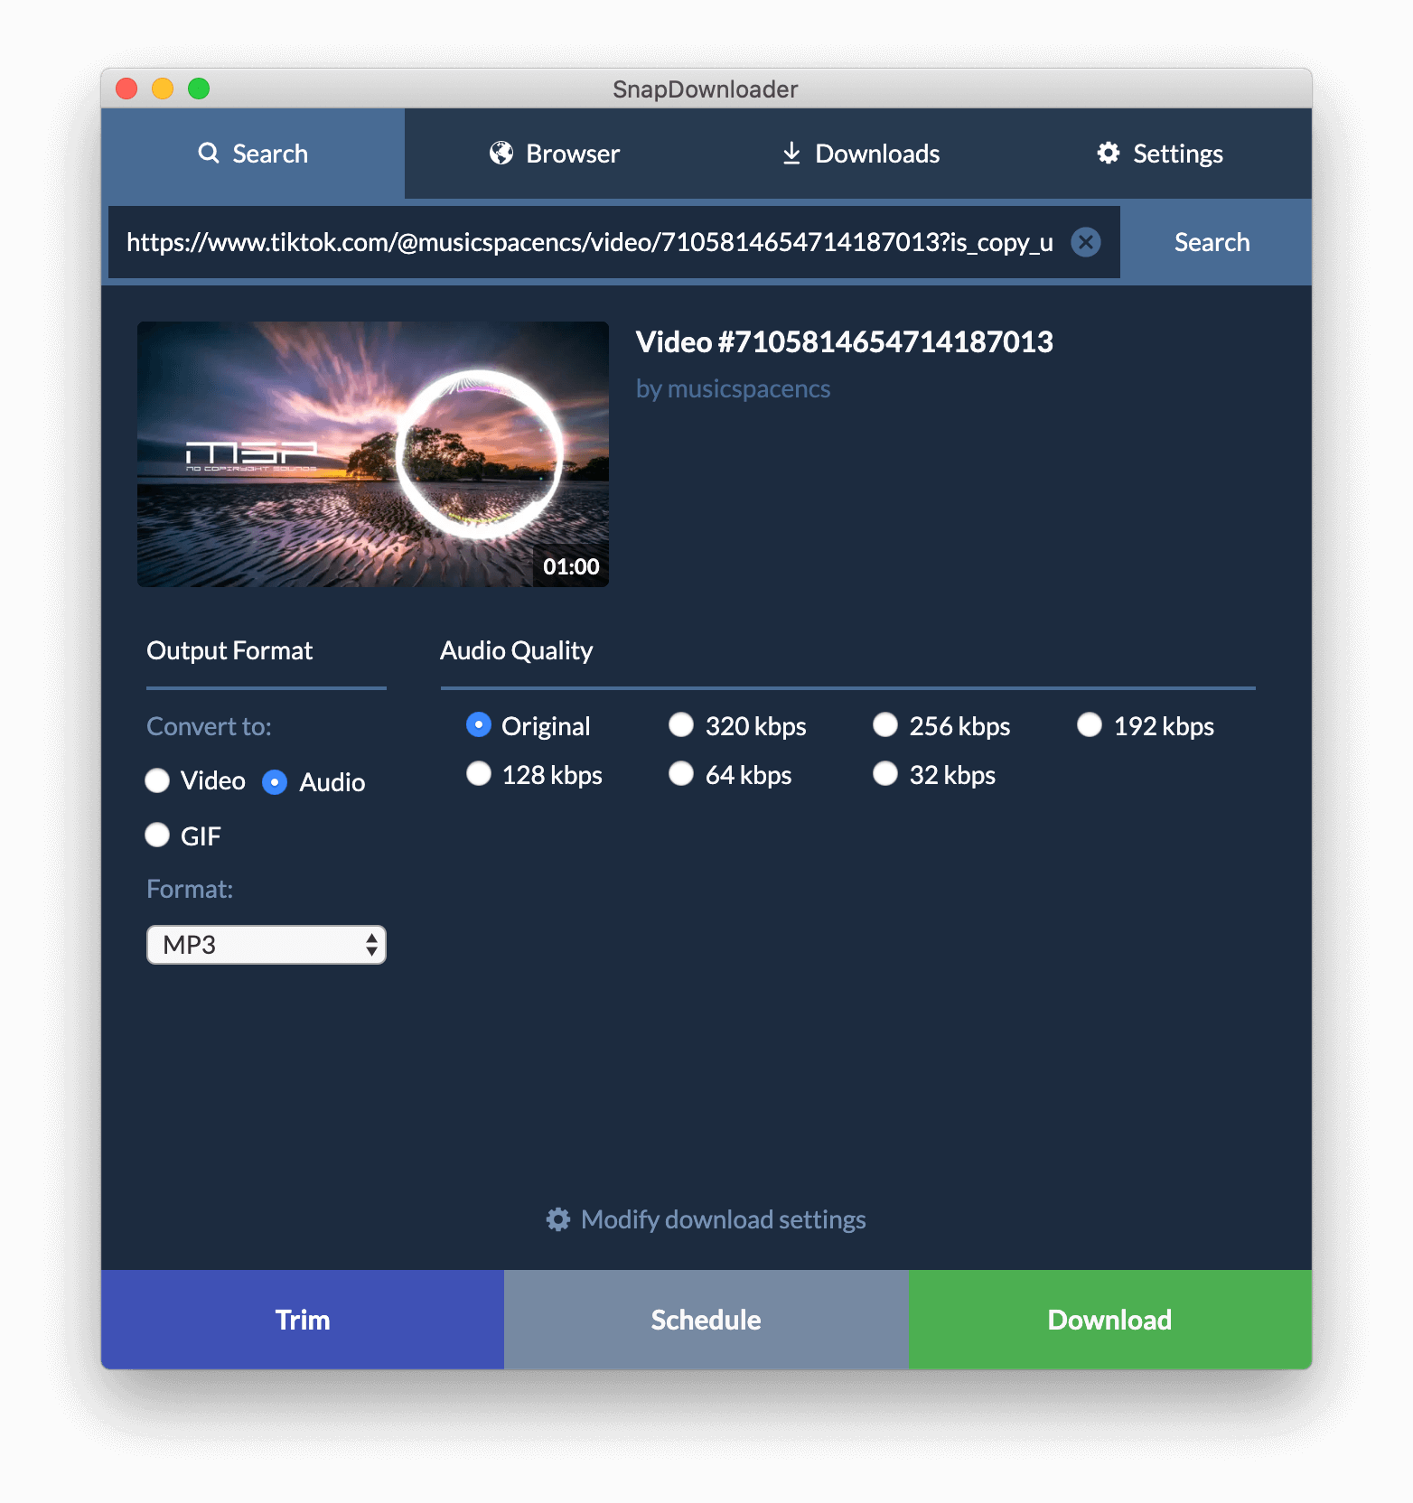Screen dimensions: 1413x1503
Task: Open the Downloads tab
Action: coord(860,154)
